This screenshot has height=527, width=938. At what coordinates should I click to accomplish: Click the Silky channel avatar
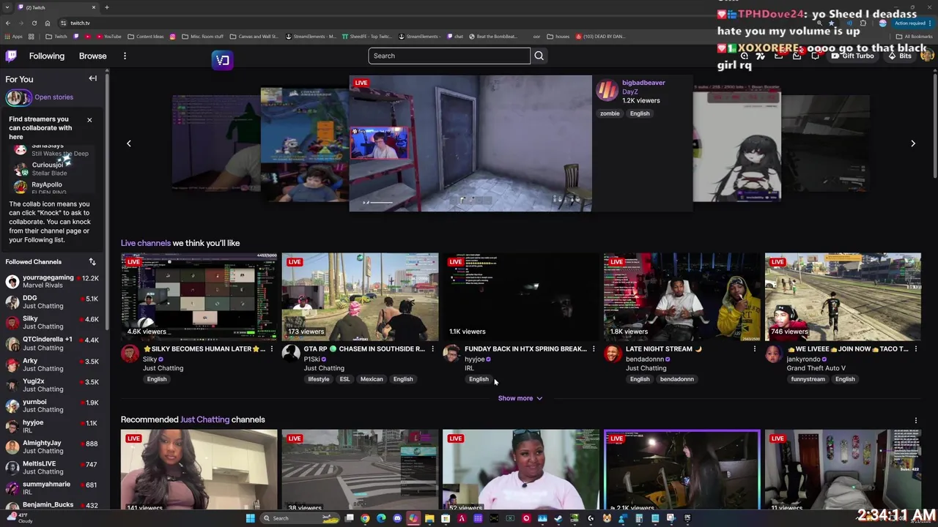coord(130,354)
